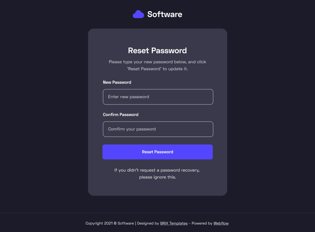
Task: Select the instruction text below the heading
Action: click(x=157, y=65)
